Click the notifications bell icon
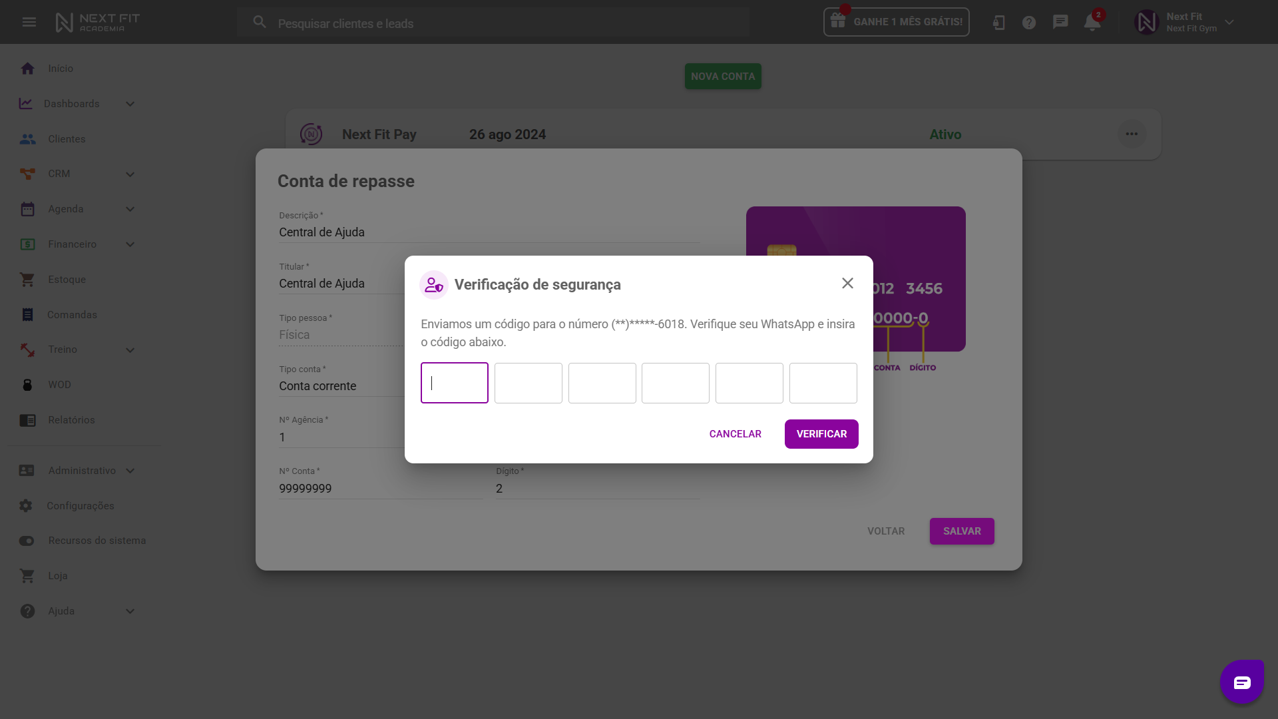1278x719 pixels. pos(1092,22)
